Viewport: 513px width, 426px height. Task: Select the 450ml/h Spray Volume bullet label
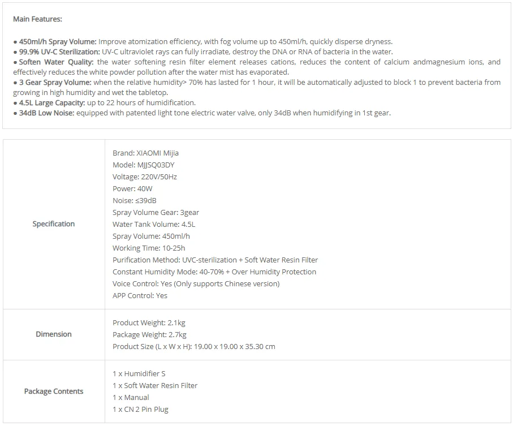tap(58, 41)
